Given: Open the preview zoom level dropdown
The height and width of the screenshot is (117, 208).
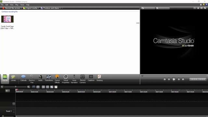Looking at the screenshot, I should click(x=162, y=8).
